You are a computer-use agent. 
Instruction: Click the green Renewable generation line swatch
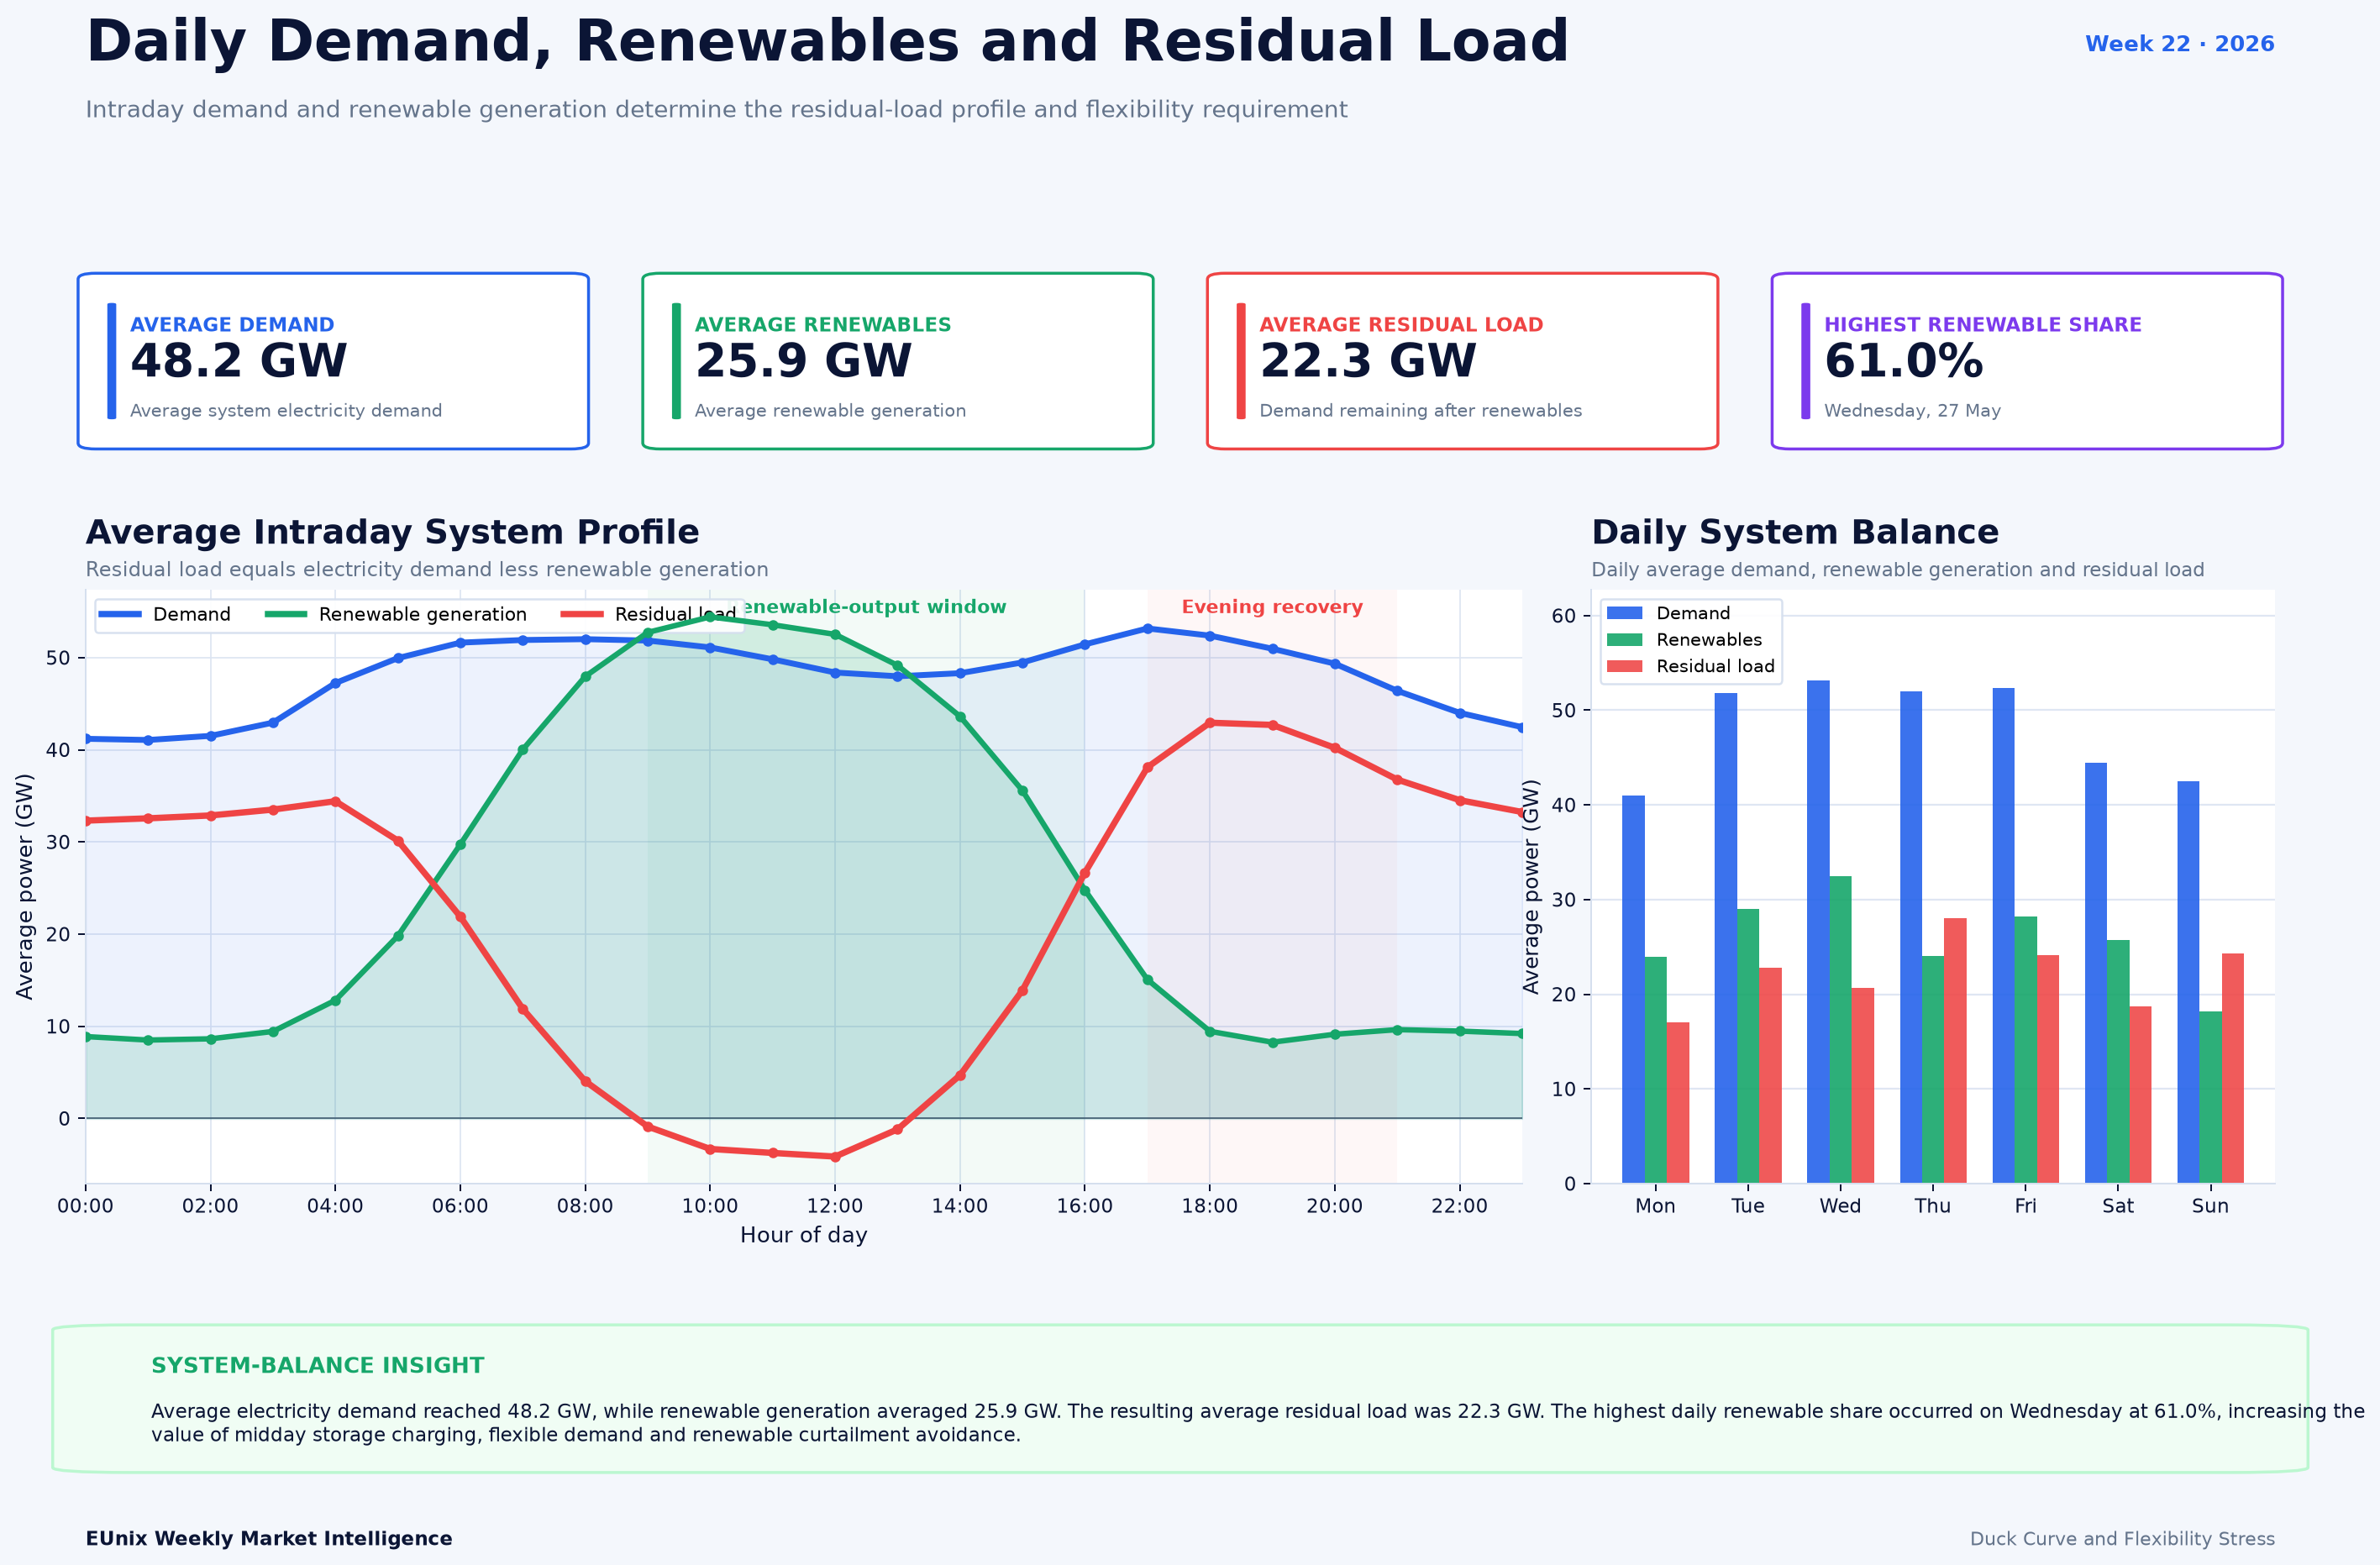tap(286, 614)
